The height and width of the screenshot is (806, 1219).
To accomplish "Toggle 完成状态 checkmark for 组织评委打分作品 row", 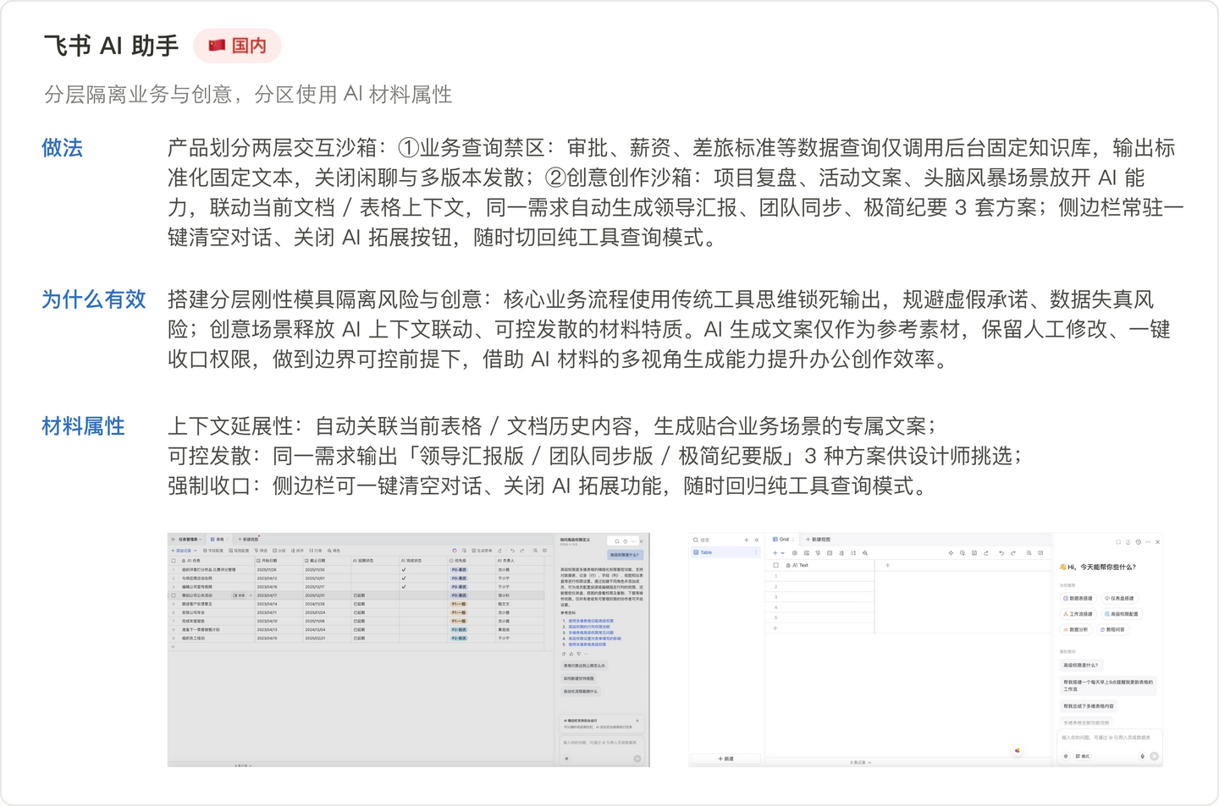I will click(404, 569).
